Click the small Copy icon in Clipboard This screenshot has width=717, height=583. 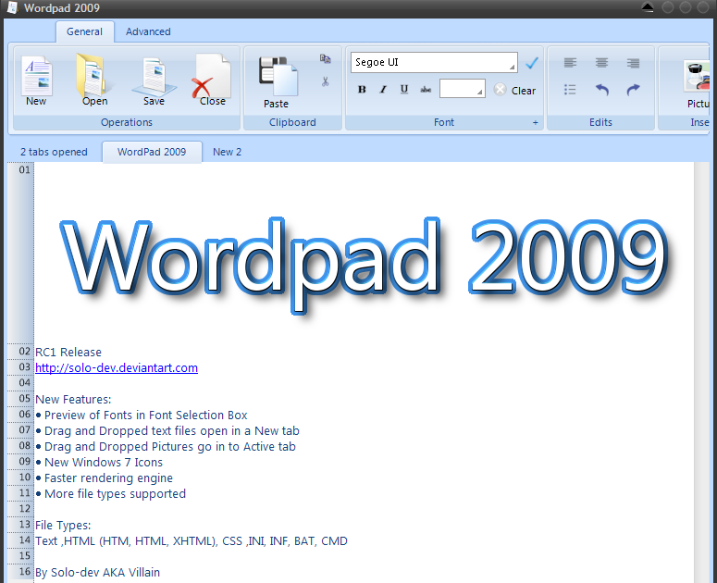[x=325, y=58]
